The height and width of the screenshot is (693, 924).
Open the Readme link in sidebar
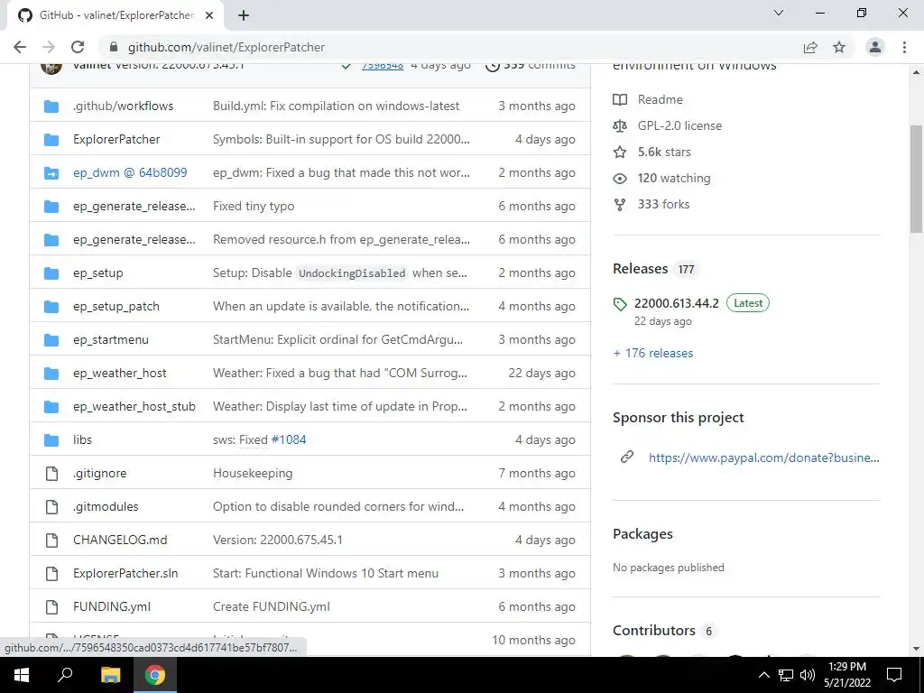coord(660,99)
